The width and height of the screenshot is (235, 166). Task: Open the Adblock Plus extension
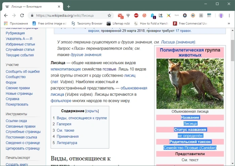(136, 15)
